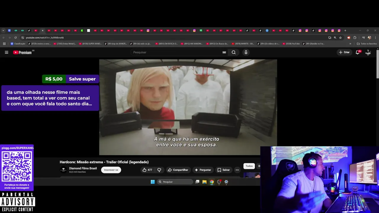Screen dimensions: 379x213
Task: Go forward with browser forward arrow
Action: [9, 38]
